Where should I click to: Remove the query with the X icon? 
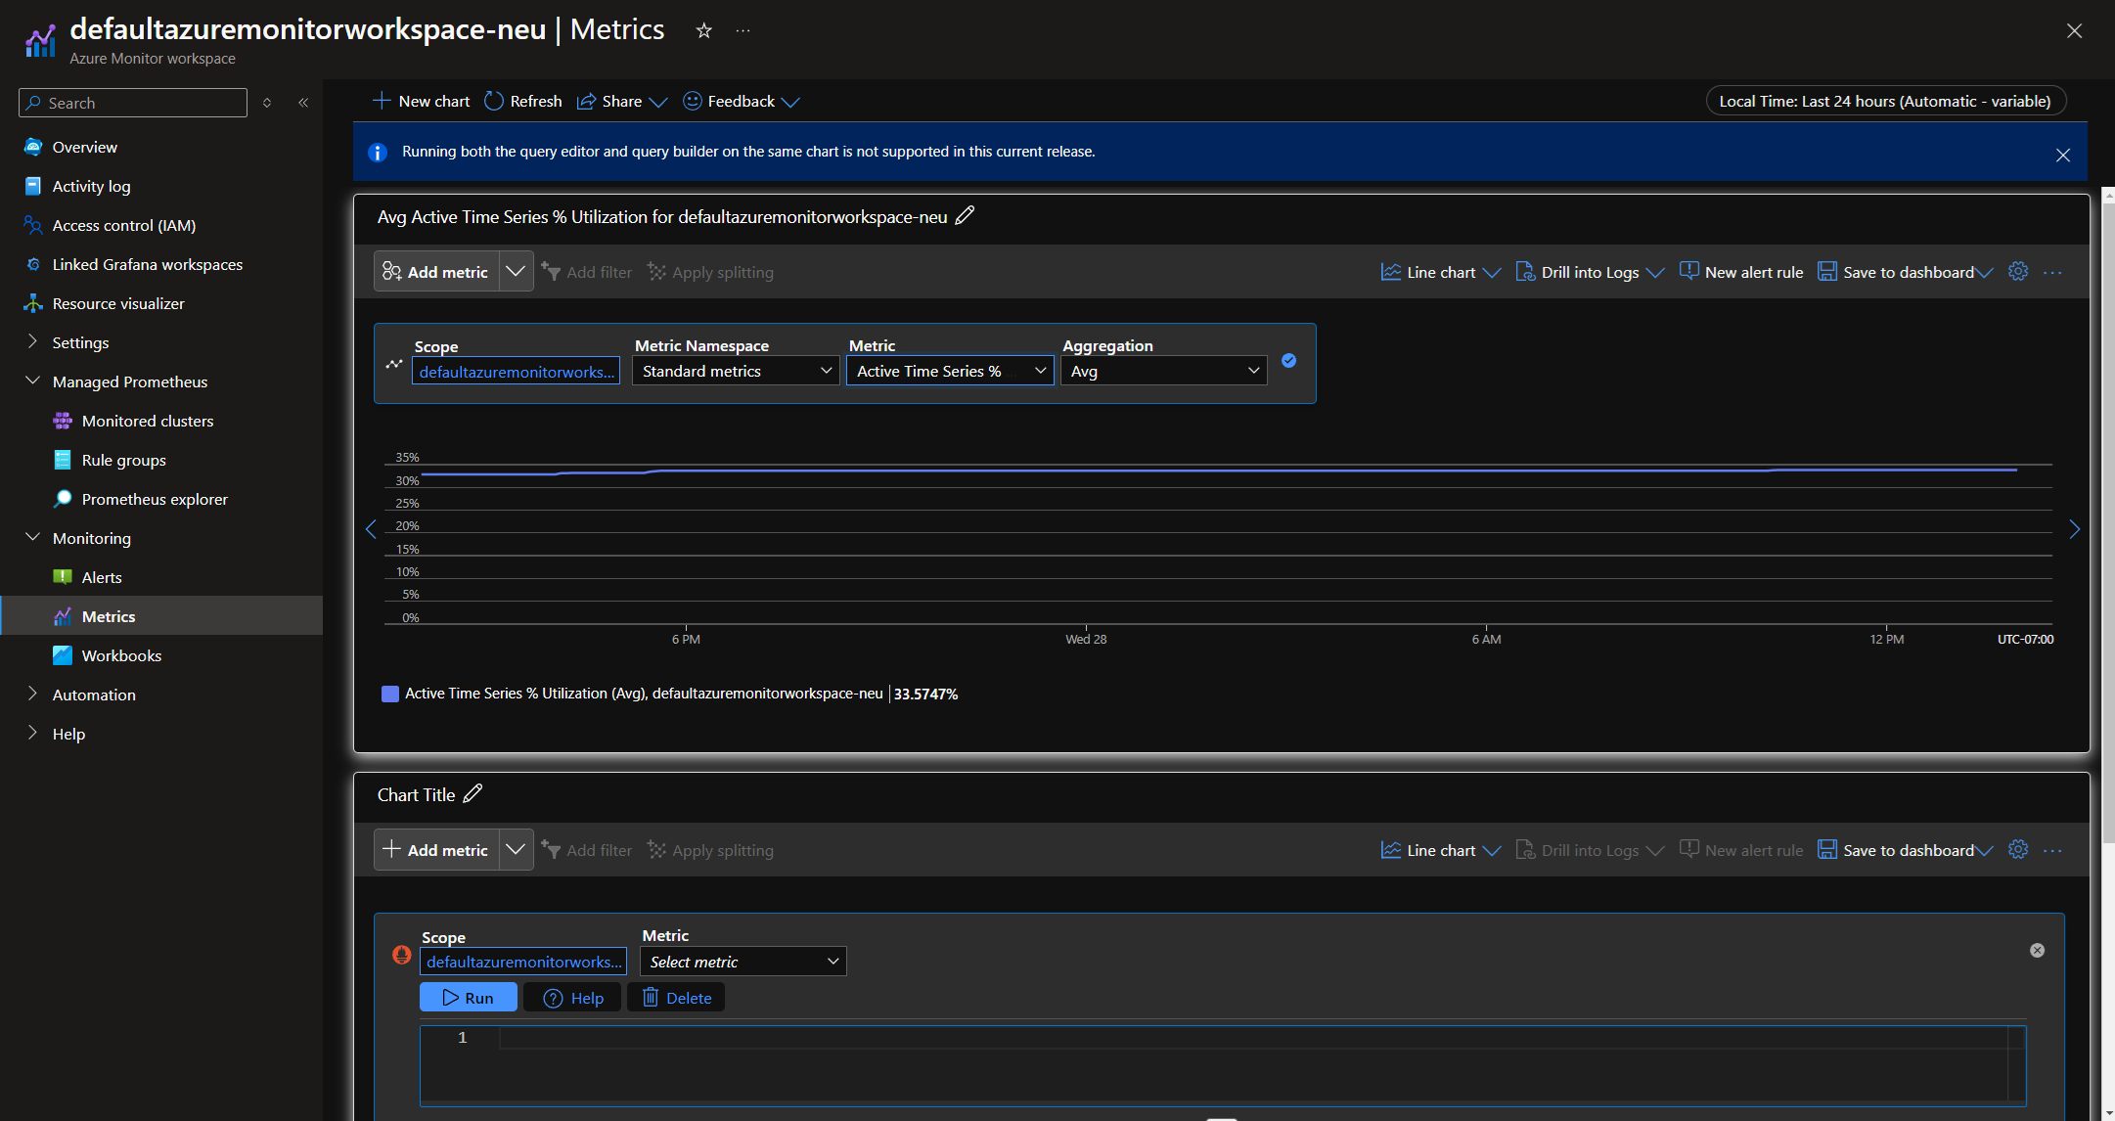tap(2037, 950)
